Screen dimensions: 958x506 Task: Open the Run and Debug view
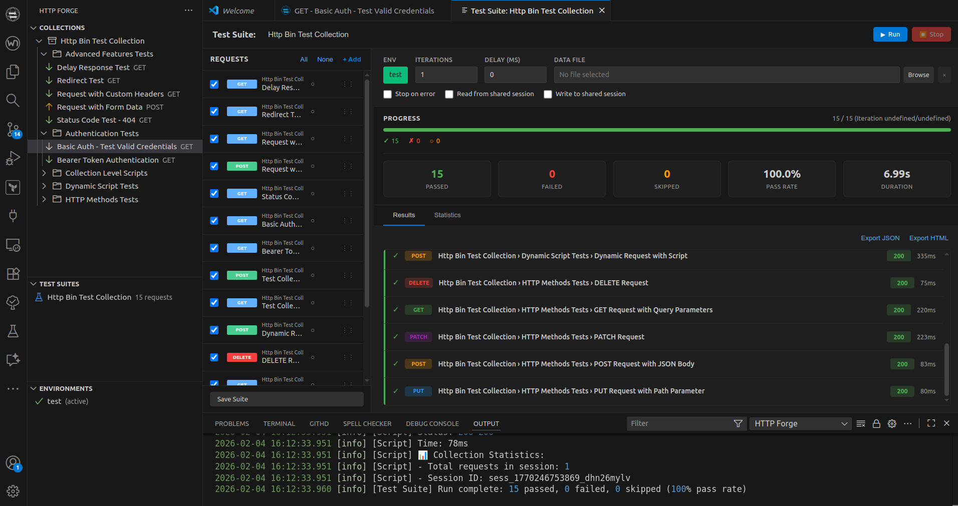pos(13,158)
